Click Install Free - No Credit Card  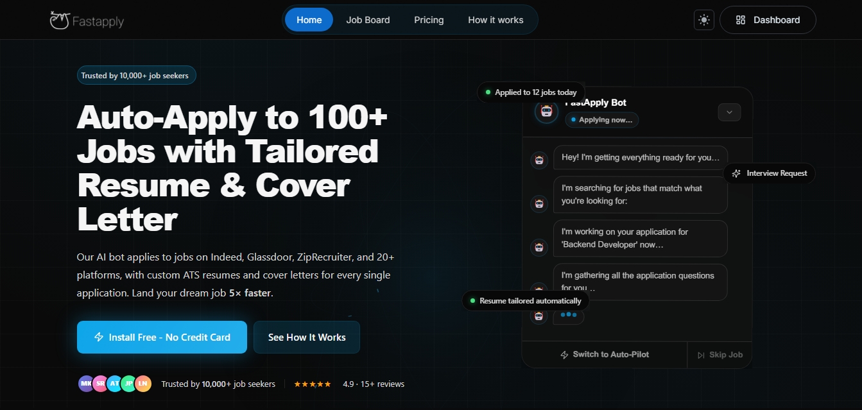(x=162, y=337)
